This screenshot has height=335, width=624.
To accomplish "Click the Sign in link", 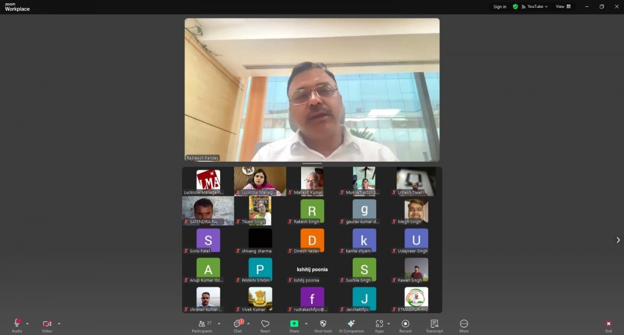I will 500,7.
